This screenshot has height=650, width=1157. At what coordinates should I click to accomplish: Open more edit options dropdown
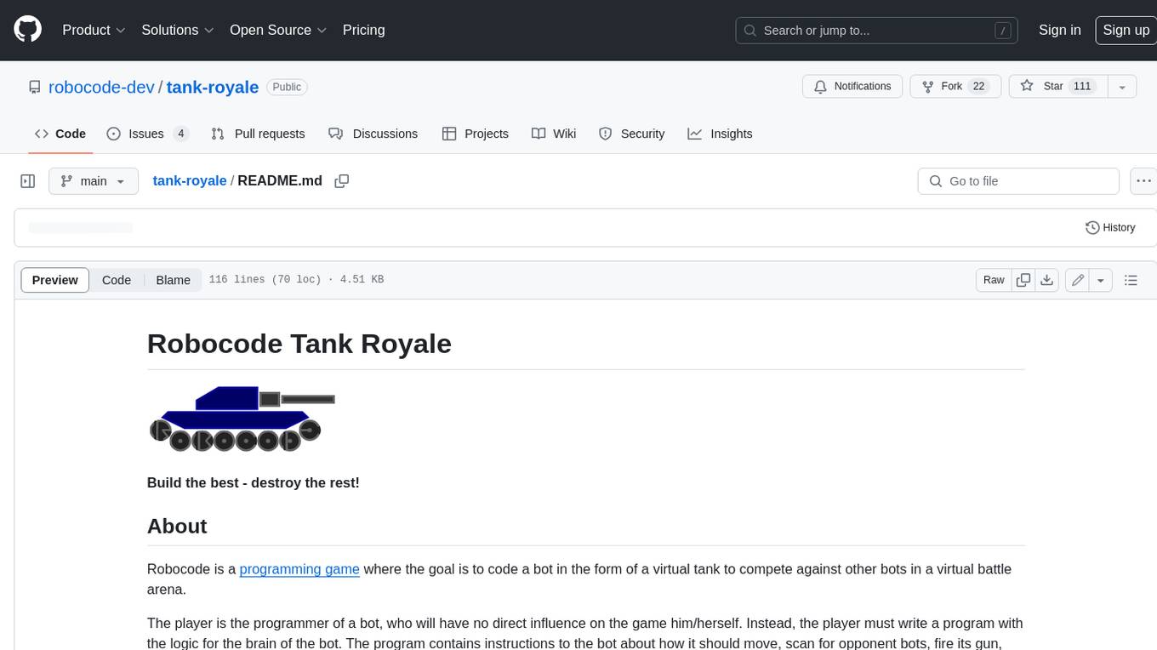1101,280
